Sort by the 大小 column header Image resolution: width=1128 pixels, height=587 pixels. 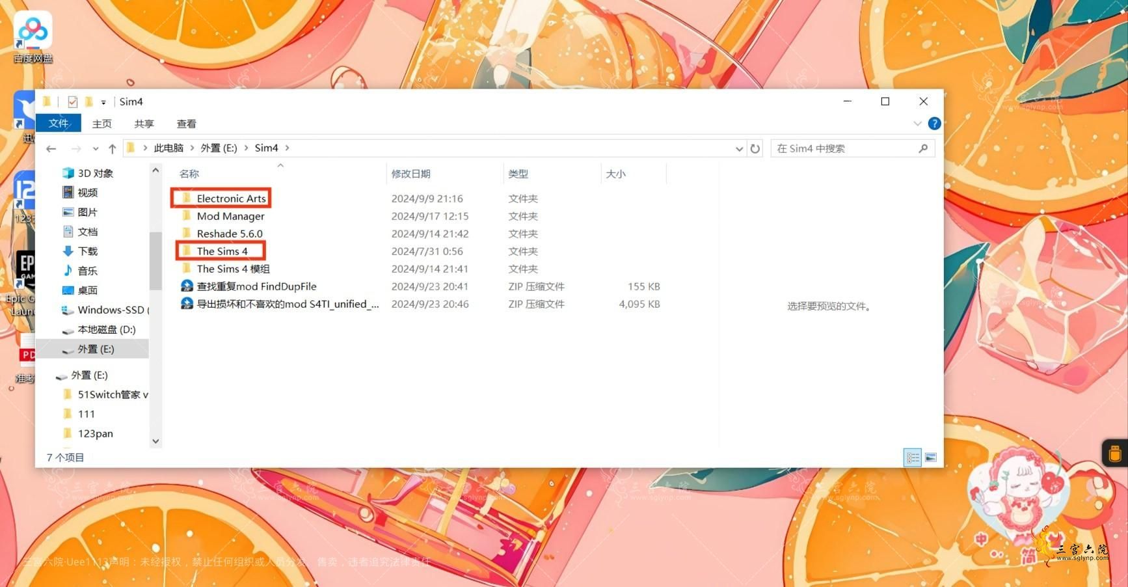[615, 174]
